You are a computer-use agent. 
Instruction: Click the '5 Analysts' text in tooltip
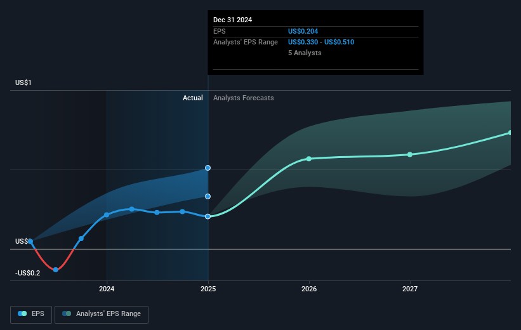point(305,53)
